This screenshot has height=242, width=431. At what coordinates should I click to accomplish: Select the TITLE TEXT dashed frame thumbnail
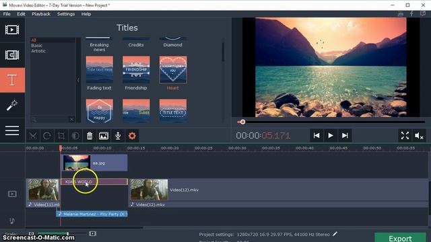click(x=173, y=111)
